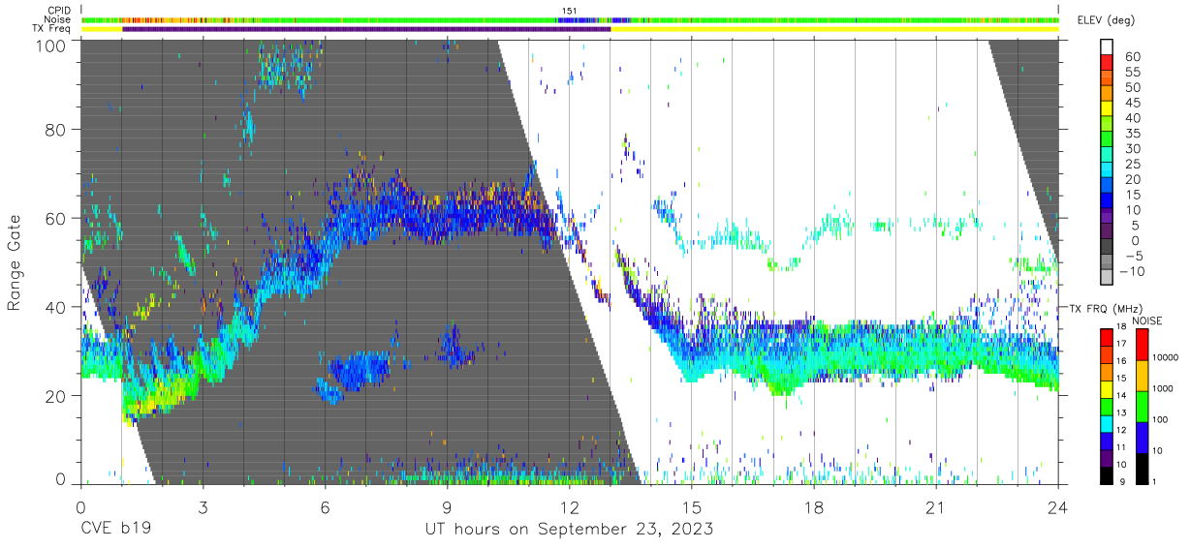Click the black bottom segment of the TX FRQ colorbar
Image resolution: width=1190 pixels, height=549 pixels.
pyautogui.click(x=1107, y=475)
